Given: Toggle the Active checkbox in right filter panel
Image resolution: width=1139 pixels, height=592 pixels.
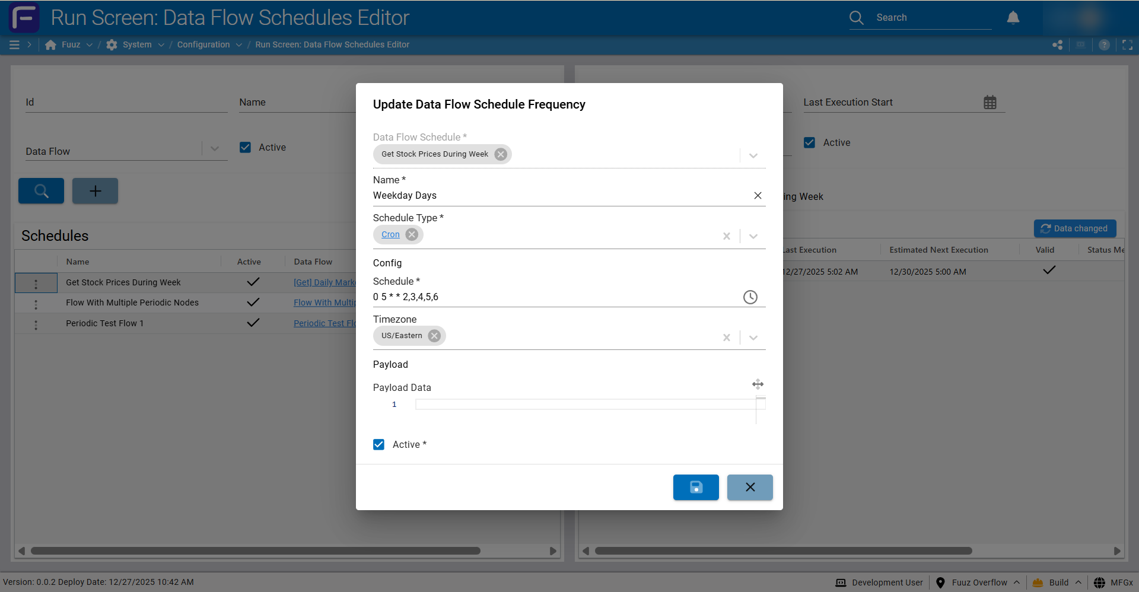Looking at the screenshot, I should pos(809,142).
